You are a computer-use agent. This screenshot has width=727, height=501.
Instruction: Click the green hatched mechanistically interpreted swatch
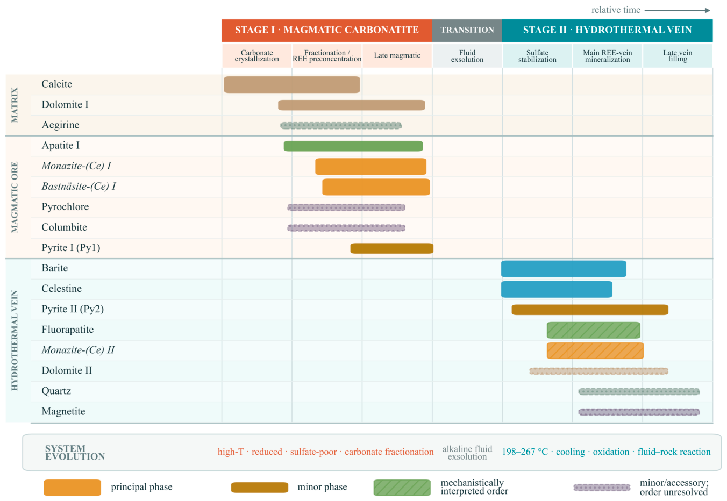[402, 488]
